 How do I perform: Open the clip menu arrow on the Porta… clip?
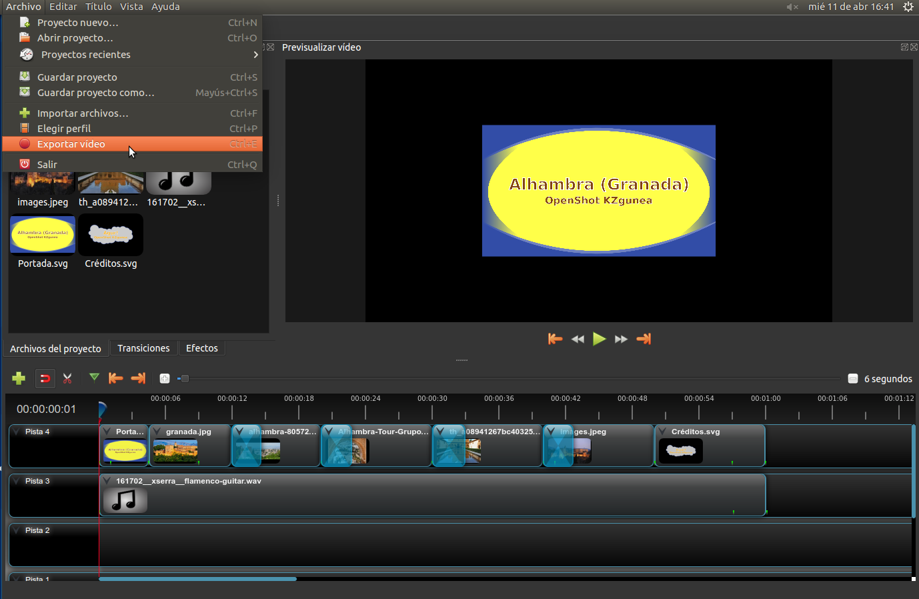tap(107, 432)
